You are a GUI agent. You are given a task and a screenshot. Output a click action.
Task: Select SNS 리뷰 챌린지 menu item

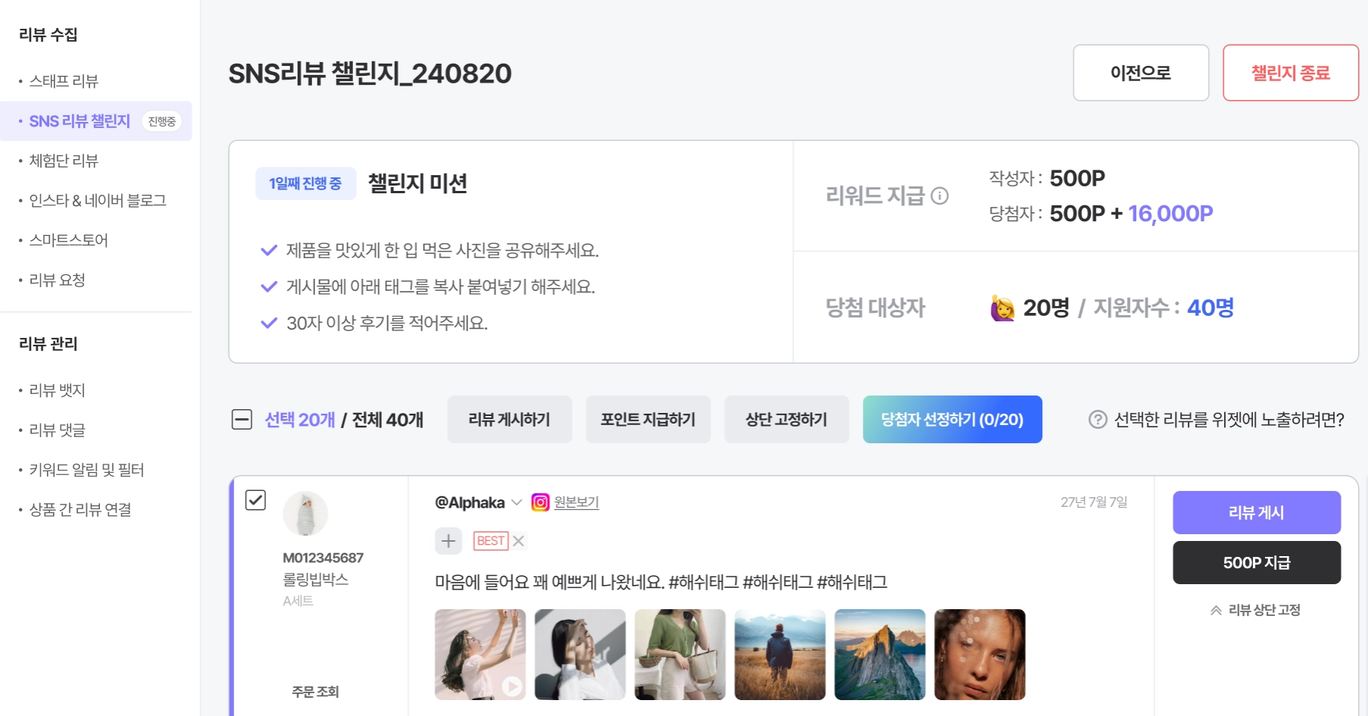(x=96, y=121)
